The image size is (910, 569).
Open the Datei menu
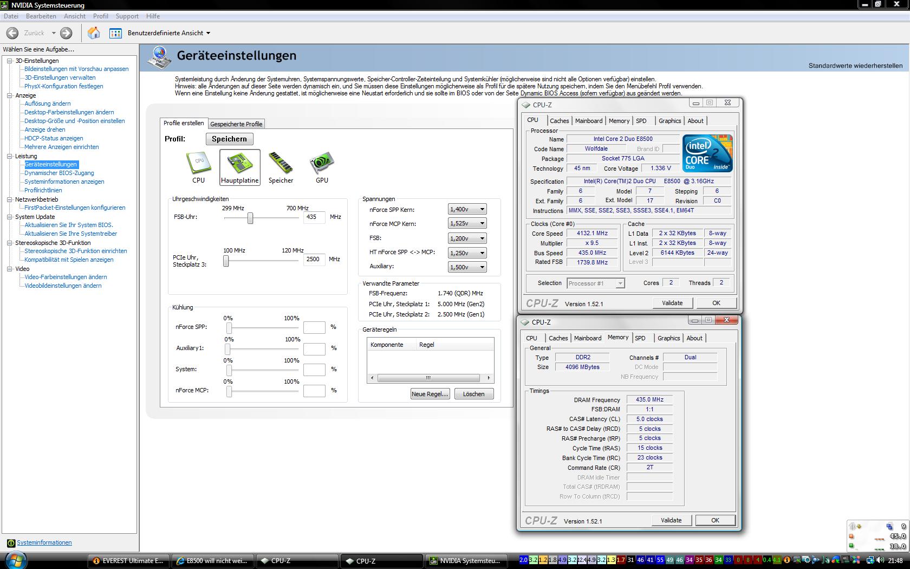11,16
